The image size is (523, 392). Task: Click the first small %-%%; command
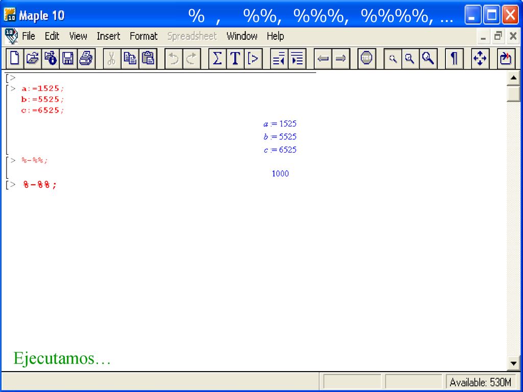tap(35, 160)
